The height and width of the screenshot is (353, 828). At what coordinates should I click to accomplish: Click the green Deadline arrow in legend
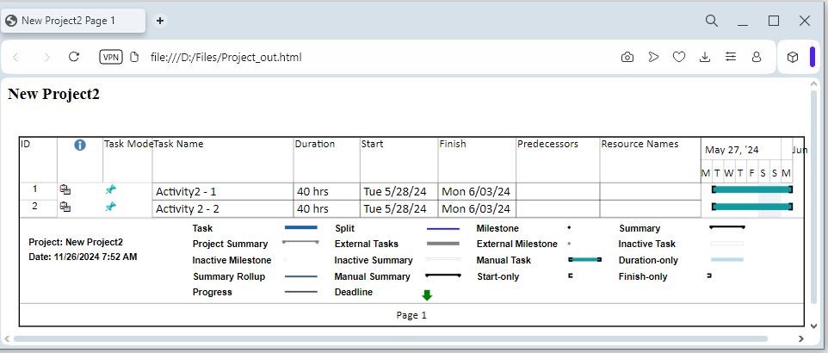[x=427, y=294]
